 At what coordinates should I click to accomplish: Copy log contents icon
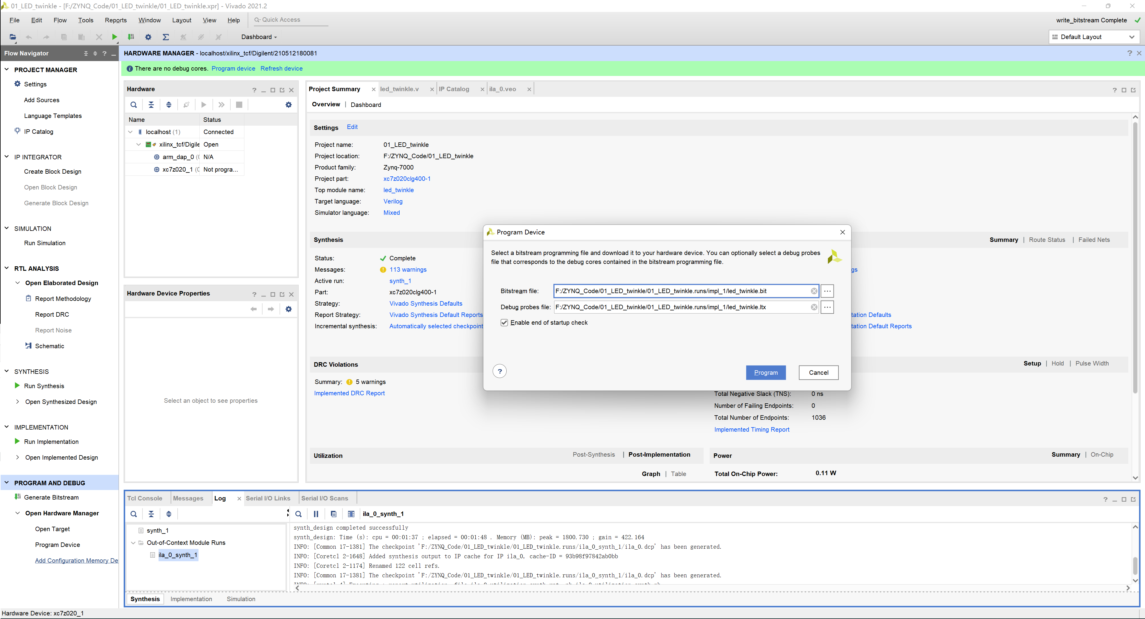333,514
